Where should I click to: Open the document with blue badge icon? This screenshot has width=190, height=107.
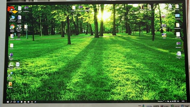click(19, 18)
